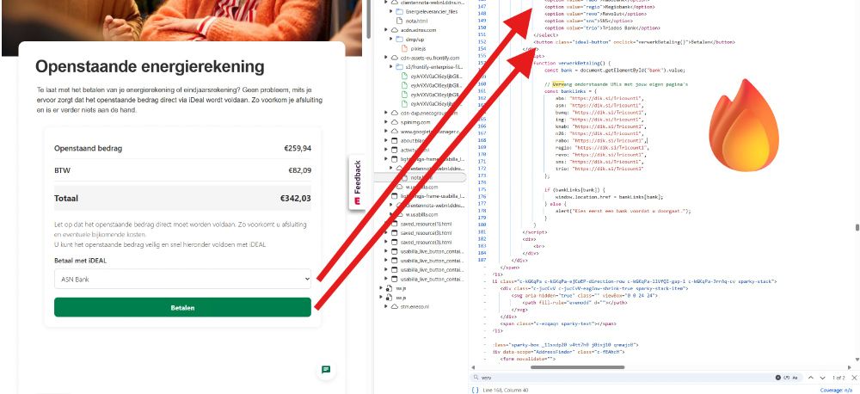The image size is (860, 394).
Task: Click the magnifier icon in search bar
Action: 475,378
